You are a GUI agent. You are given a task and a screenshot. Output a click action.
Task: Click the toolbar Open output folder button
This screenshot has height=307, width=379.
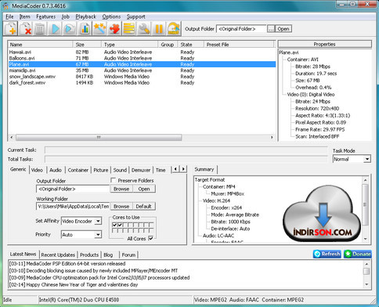click(283, 29)
